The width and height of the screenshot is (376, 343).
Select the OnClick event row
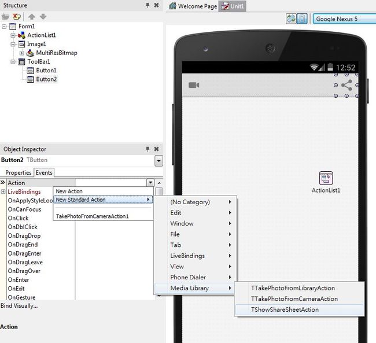pyautogui.click(x=40, y=218)
